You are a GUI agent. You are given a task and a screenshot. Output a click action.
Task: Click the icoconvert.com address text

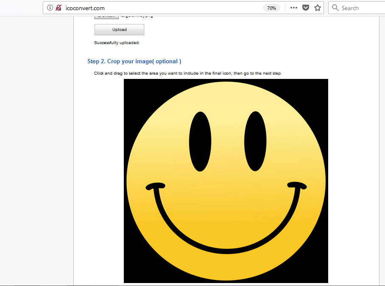point(85,8)
